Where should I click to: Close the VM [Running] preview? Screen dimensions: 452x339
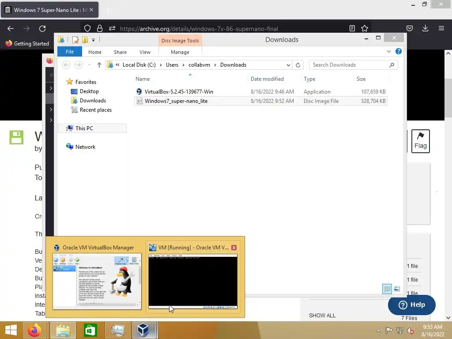click(234, 248)
